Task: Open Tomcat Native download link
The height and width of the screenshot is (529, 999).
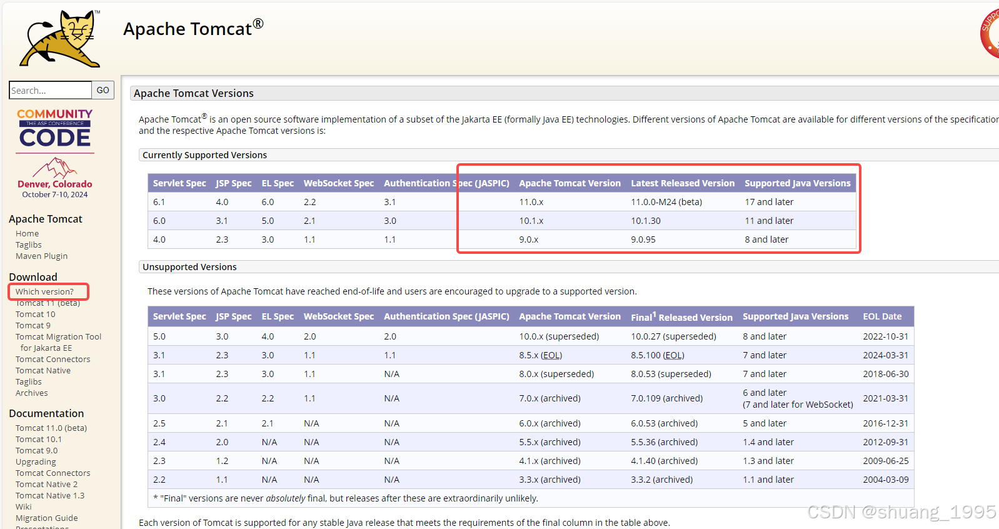Action: (43, 370)
